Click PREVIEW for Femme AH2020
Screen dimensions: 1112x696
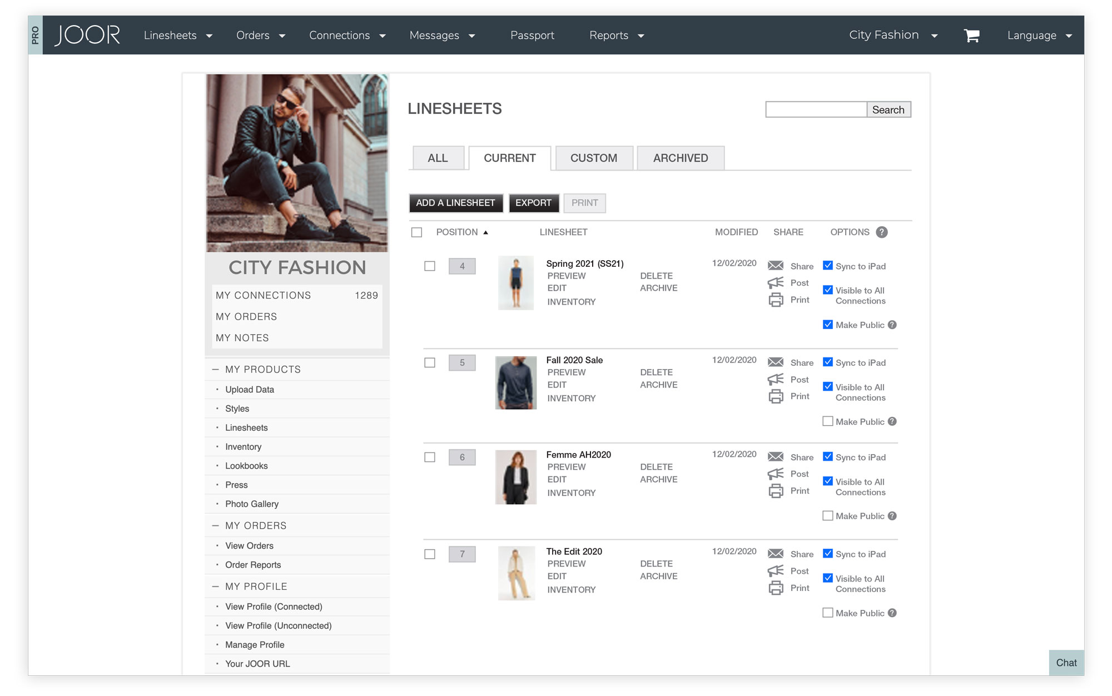[567, 467]
